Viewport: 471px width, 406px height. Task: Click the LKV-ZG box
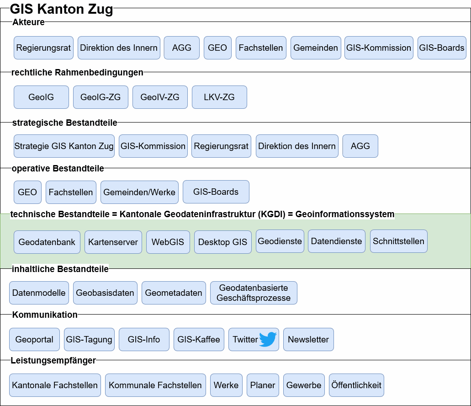coord(219,97)
